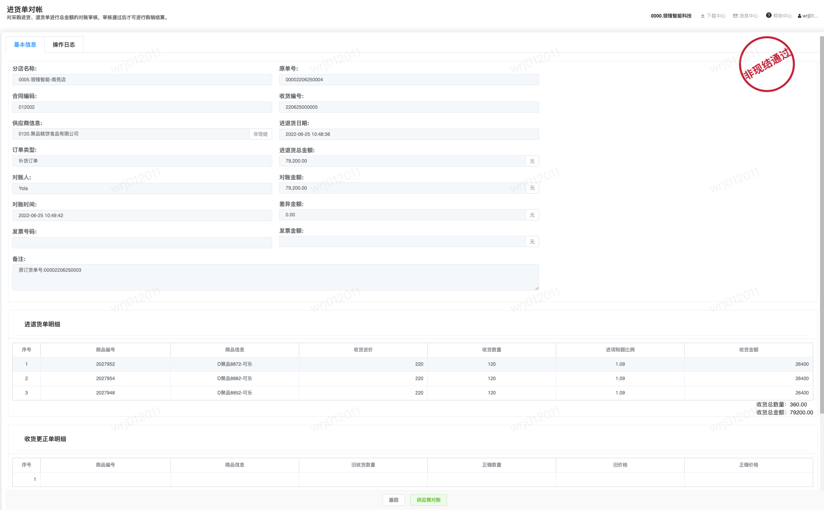Viewport: 824px width, 510px height.
Task: Click the 发票金额 input field
Action: [402, 242]
